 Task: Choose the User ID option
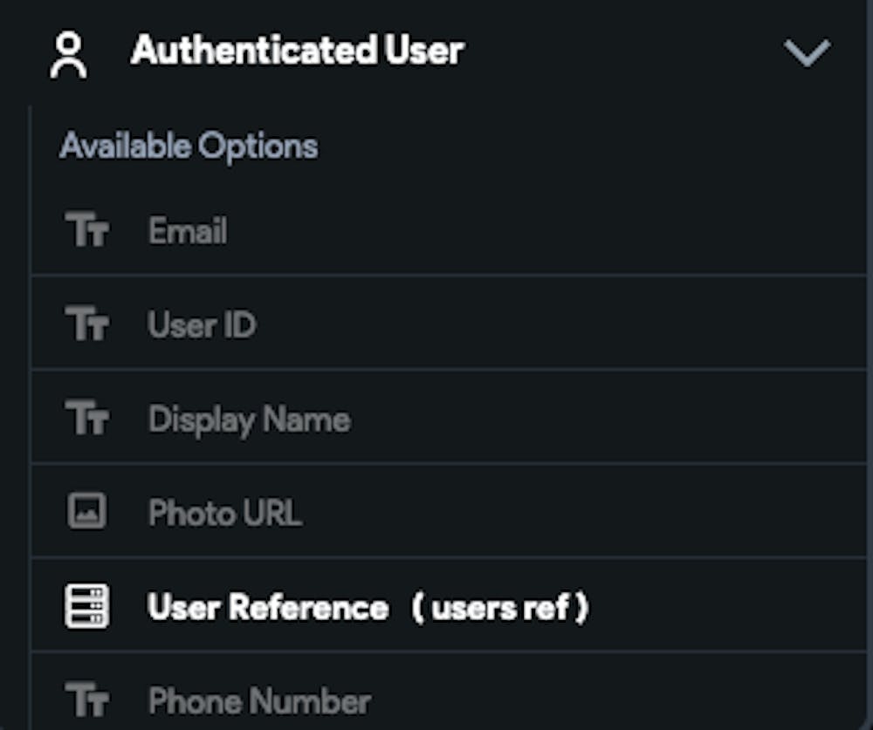point(202,325)
